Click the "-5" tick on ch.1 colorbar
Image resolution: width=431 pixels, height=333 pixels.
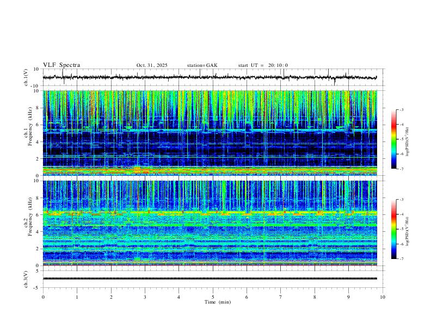point(401,139)
